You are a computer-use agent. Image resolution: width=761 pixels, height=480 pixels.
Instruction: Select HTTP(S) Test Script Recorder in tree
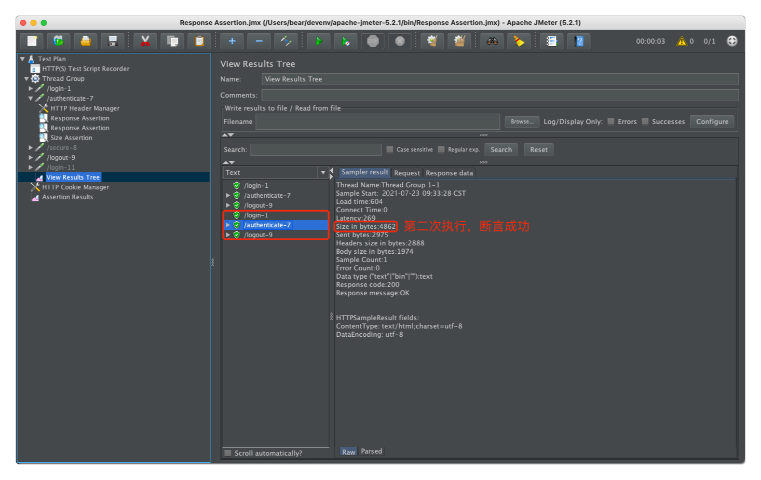(x=86, y=68)
